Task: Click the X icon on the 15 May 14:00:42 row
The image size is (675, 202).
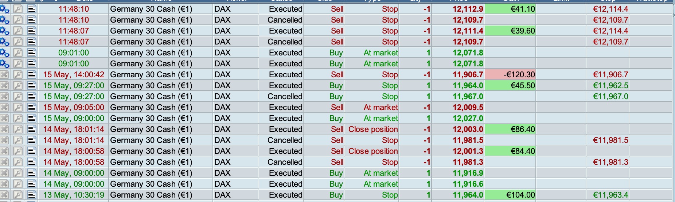Action: (4, 75)
